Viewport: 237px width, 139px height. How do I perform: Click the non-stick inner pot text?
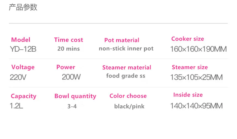click(126, 49)
